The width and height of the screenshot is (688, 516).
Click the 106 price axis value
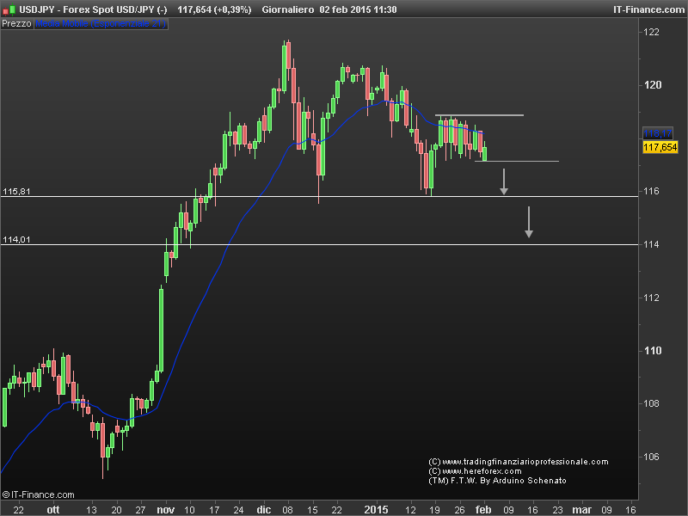point(652,457)
